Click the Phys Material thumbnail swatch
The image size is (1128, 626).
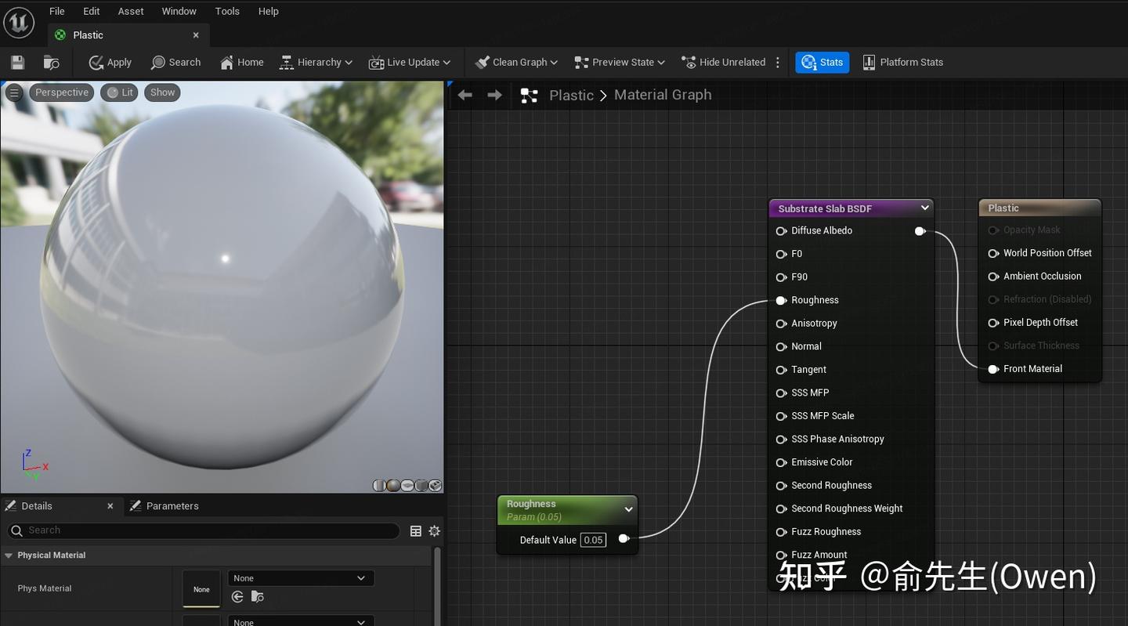tap(201, 588)
